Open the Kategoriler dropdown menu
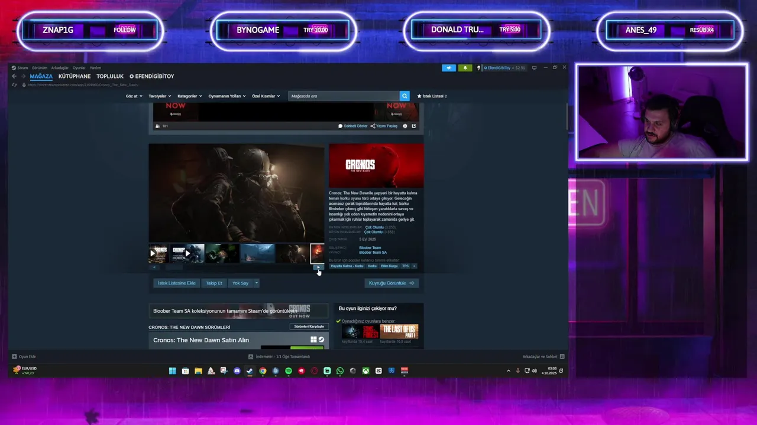Image resolution: width=757 pixels, height=425 pixels. tap(190, 96)
